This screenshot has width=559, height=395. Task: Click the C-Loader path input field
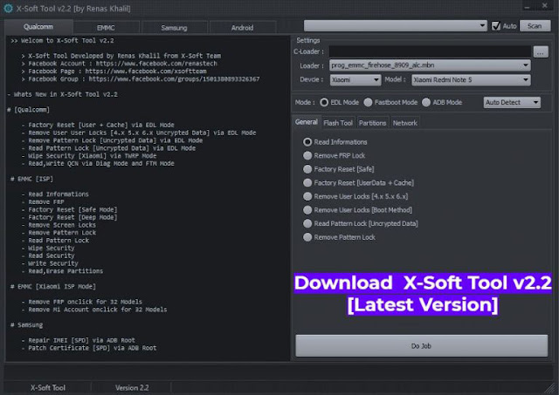tap(430, 51)
